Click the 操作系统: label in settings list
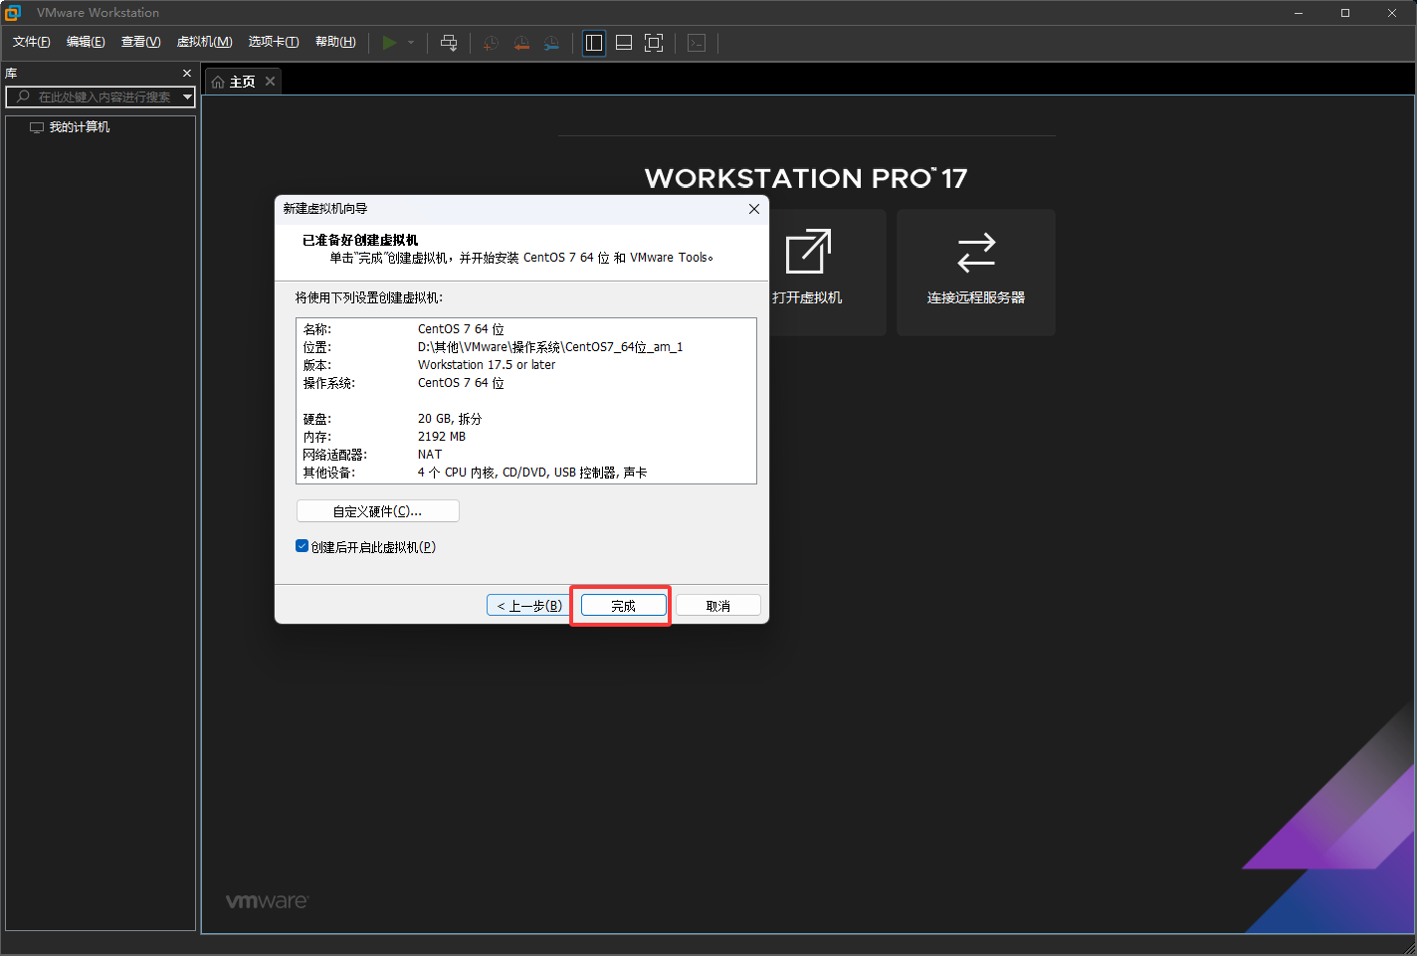This screenshot has width=1417, height=956. point(329,383)
